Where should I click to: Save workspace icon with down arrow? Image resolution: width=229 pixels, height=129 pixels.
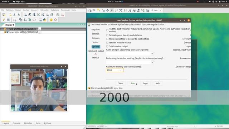tap(19, 15)
